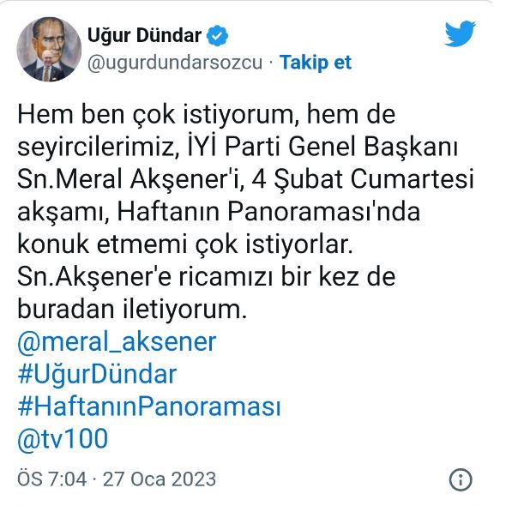Click the Twitter bird logo
This screenshot has width=530, height=506.
pyautogui.click(x=460, y=33)
